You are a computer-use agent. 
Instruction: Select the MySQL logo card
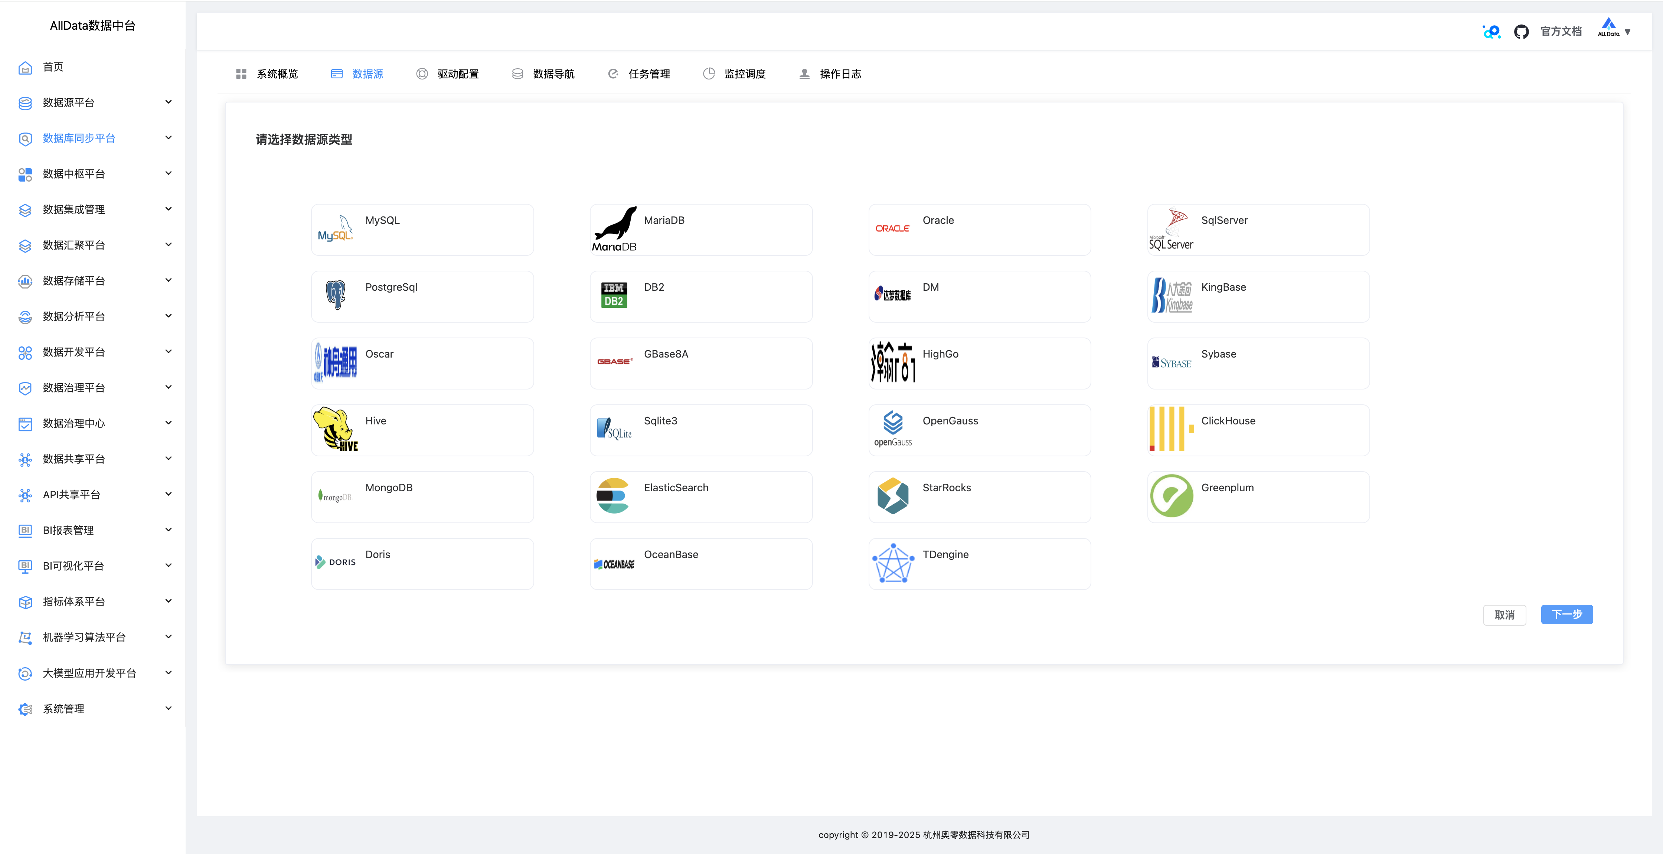click(x=335, y=229)
